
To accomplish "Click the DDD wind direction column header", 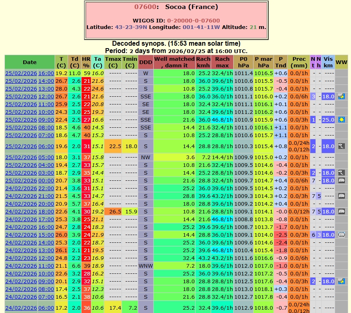I will [146, 62].
